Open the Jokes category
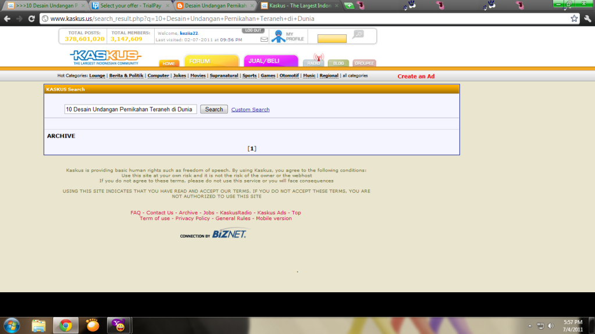This screenshot has height=334, width=595. coord(180,76)
